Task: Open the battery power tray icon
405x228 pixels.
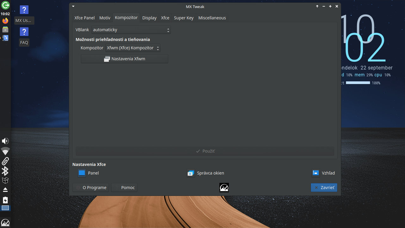Action: [5, 200]
